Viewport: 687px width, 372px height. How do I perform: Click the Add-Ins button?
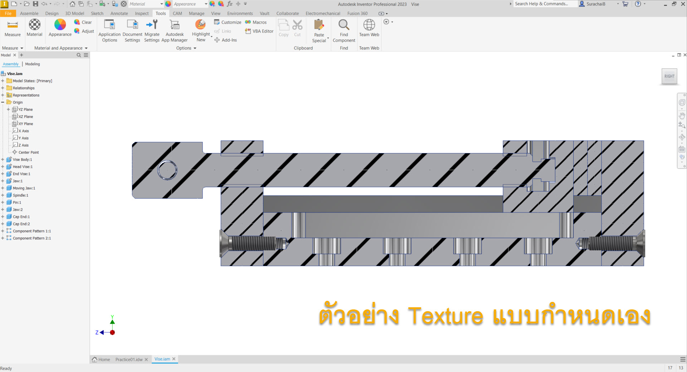[x=226, y=40]
